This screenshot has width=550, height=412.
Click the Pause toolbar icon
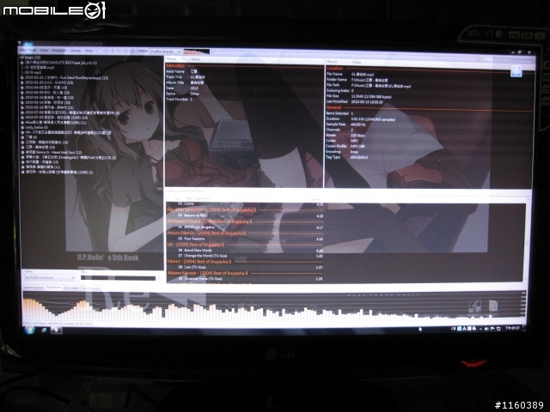[x=113, y=51]
